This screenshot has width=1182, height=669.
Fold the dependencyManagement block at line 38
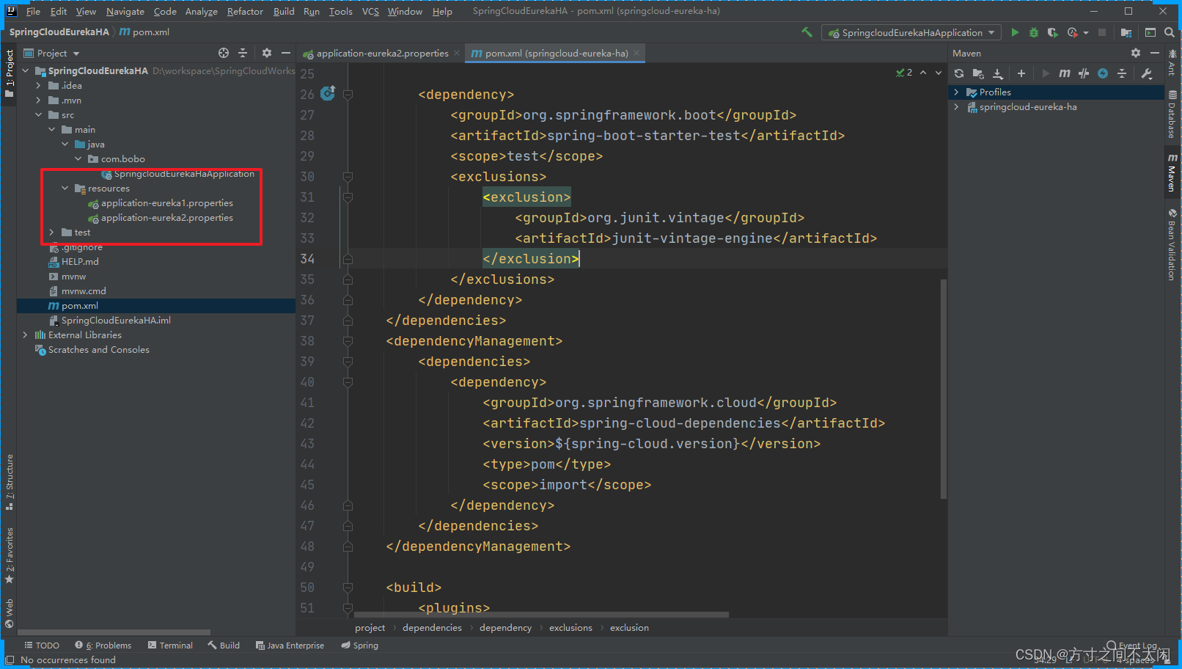[348, 341]
